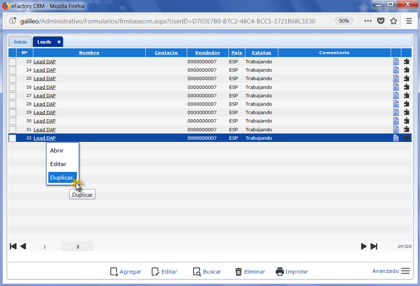Image resolution: width=420 pixels, height=286 pixels.
Task: Click the 90% zoom indicator
Action: (344, 21)
